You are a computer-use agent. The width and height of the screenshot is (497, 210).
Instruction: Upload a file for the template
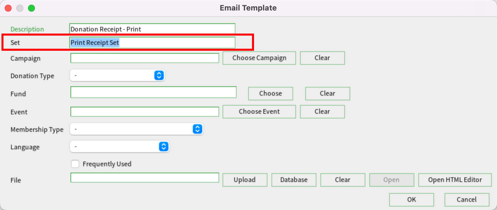(x=245, y=180)
